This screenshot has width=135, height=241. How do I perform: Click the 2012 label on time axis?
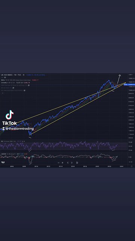click(48, 166)
